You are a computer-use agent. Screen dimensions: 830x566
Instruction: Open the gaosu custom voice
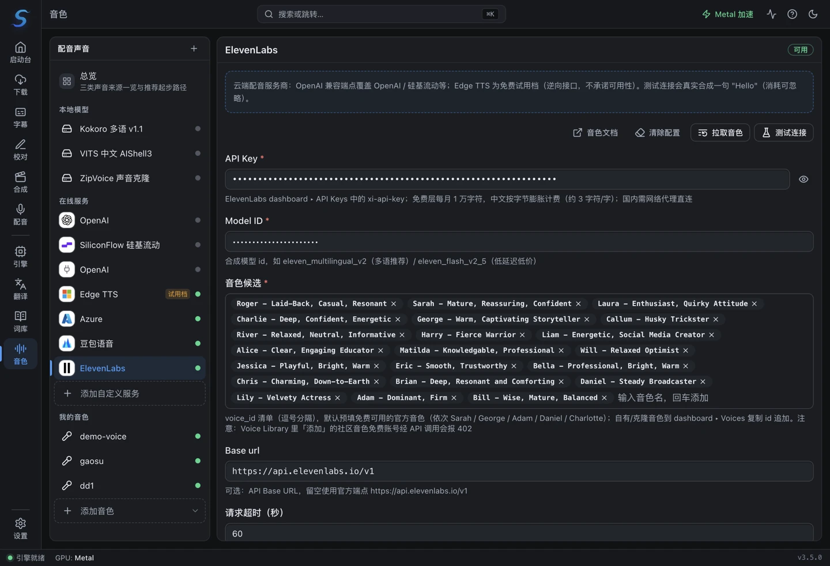(x=130, y=461)
